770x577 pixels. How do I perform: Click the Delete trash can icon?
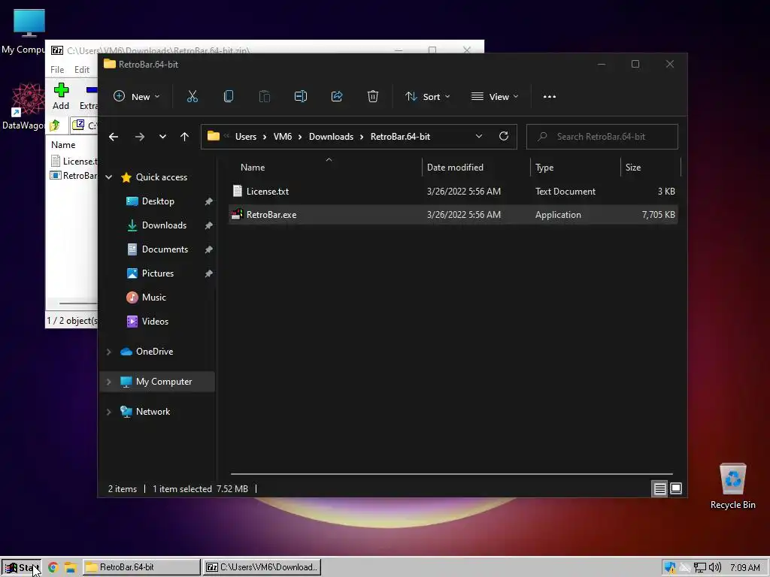tap(373, 97)
